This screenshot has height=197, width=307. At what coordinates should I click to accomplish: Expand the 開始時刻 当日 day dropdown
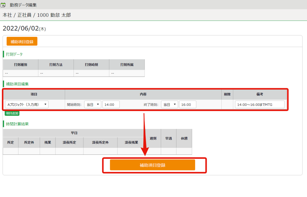tap(93, 104)
